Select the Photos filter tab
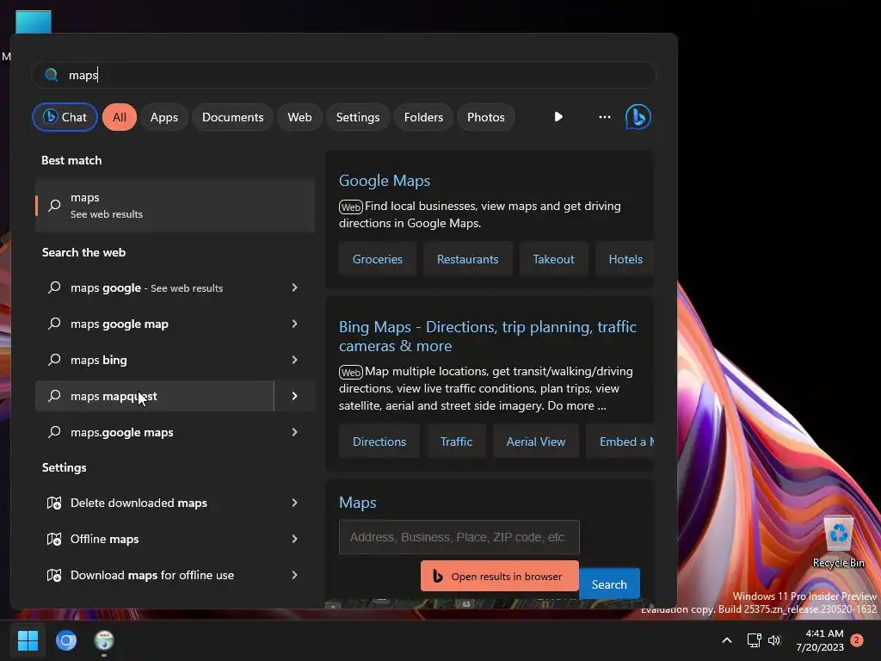 [x=486, y=117]
